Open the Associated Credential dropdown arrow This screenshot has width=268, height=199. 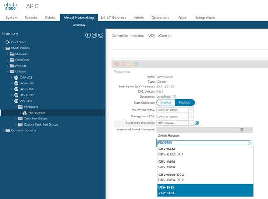191,123
